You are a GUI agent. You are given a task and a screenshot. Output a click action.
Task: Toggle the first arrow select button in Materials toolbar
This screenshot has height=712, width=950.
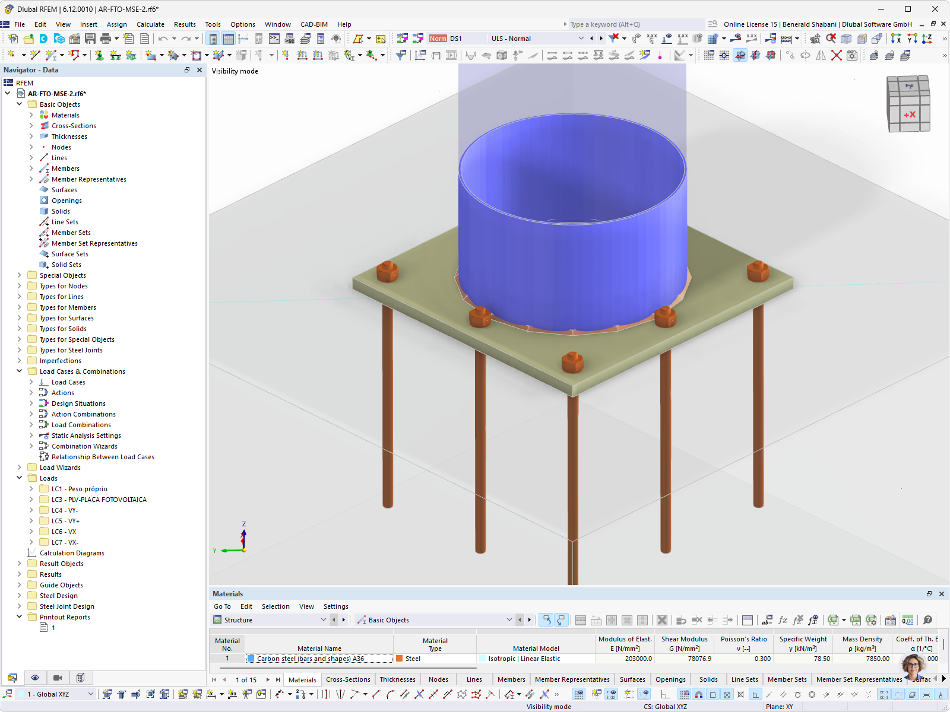[546, 620]
